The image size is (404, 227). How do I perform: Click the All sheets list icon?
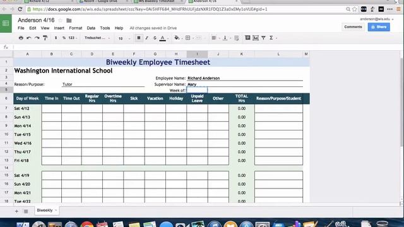(26, 211)
